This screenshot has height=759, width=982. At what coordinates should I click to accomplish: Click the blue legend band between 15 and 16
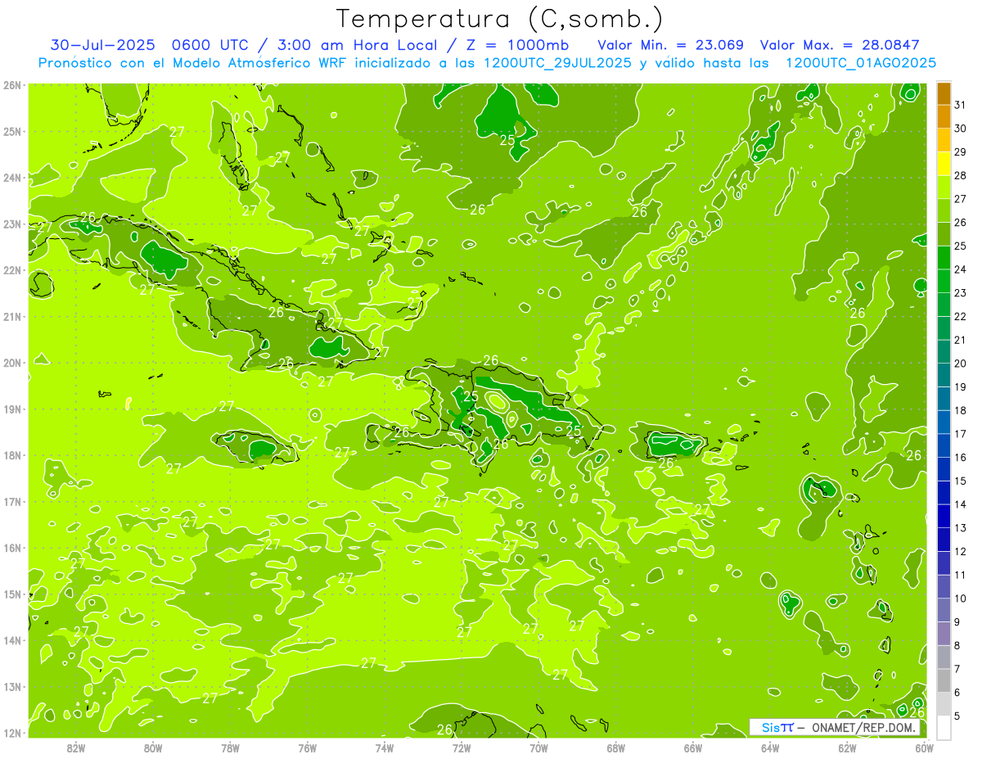coord(944,469)
